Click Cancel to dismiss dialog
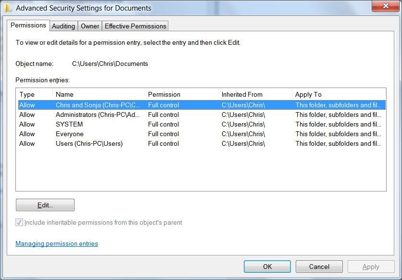Viewport: 402px width, 280px height. (319, 267)
